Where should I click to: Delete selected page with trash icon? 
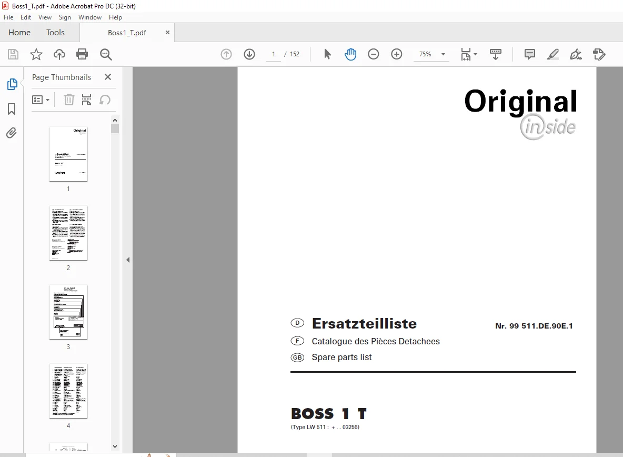coord(69,100)
